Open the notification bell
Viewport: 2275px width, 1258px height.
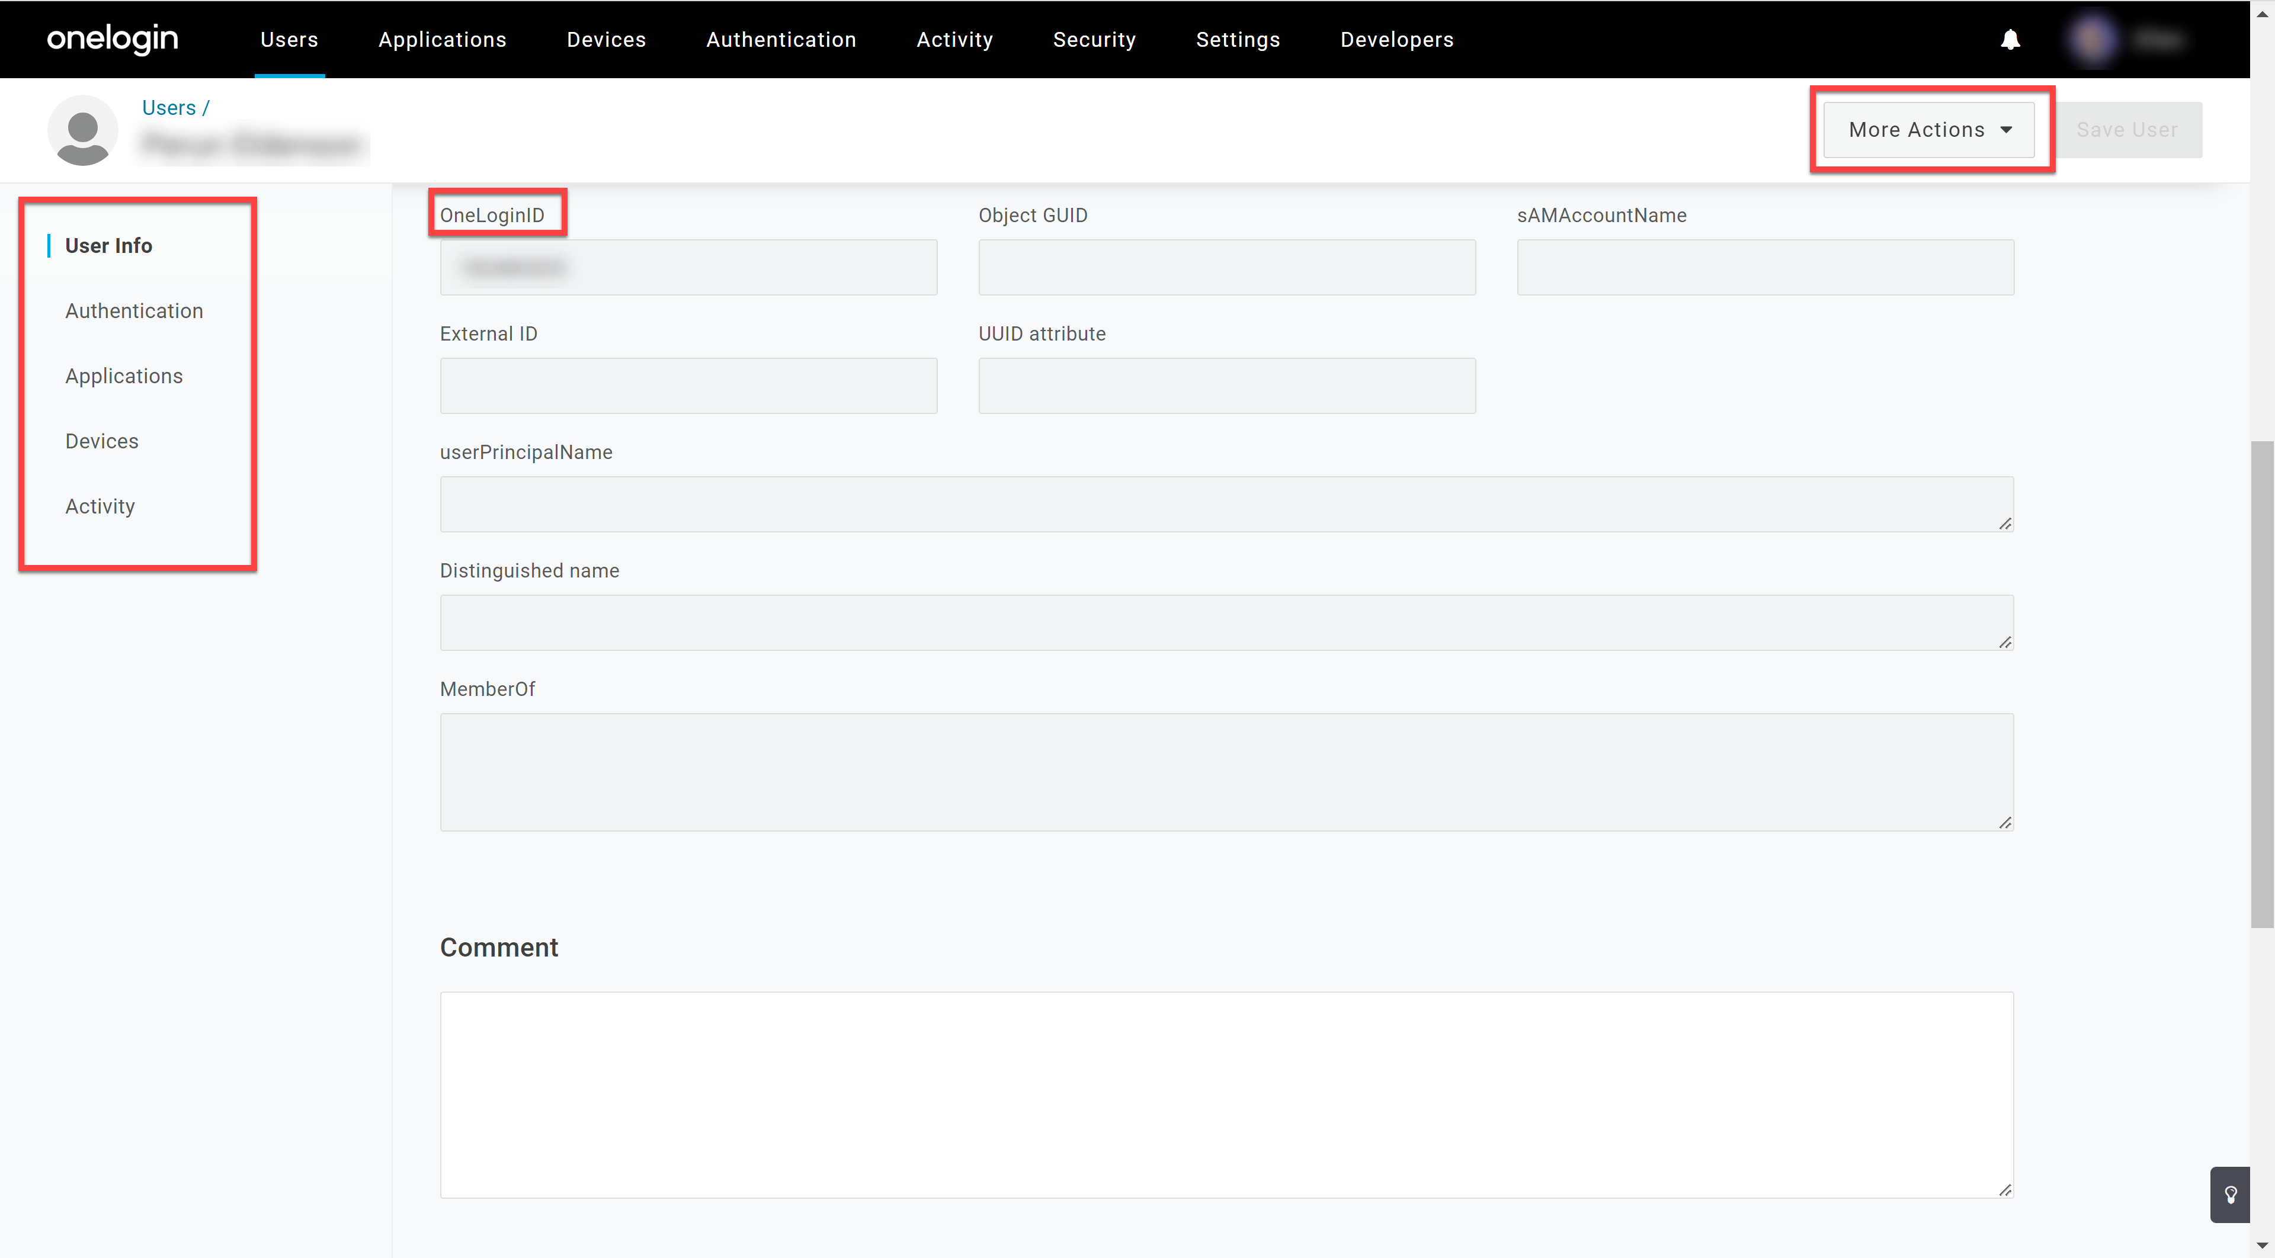(2010, 39)
